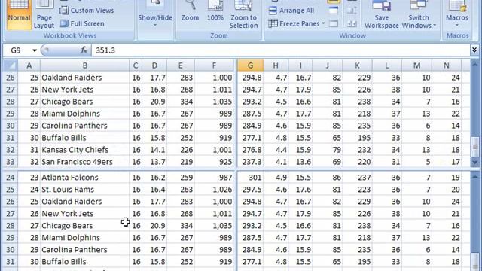Click 'Miami Dolphins' in the top pane
This screenshot has height=271, width=482.
(x=84, y=114)
